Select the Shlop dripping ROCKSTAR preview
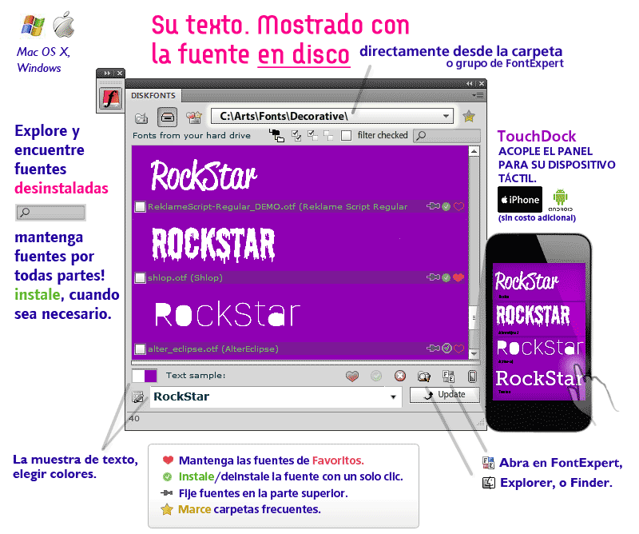This screenshot has height=534, width=639. click(x=213, y=245)
